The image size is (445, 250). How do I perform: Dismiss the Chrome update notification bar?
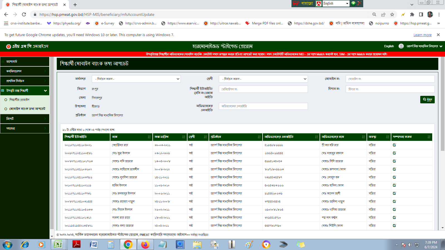click(438, 35)
